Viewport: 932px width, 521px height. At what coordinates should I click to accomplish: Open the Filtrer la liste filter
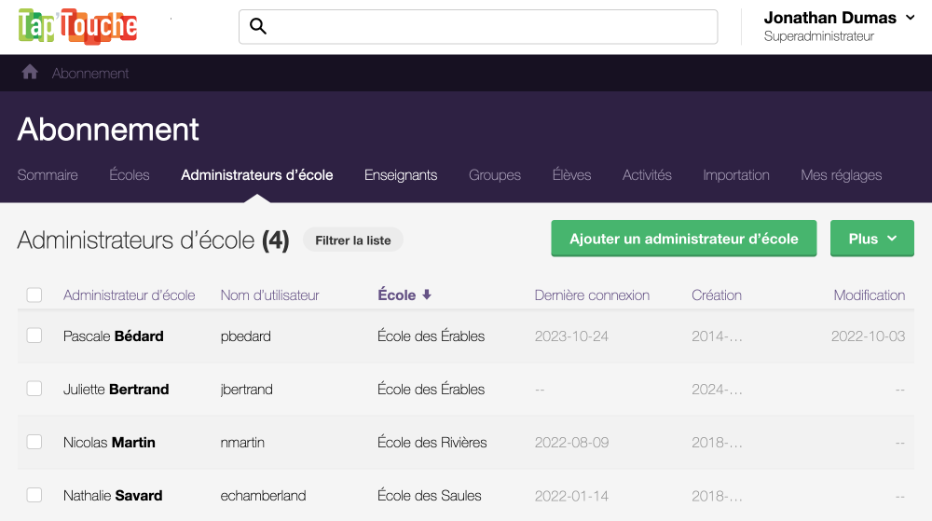pyautogui.click(x=352, y=240)
